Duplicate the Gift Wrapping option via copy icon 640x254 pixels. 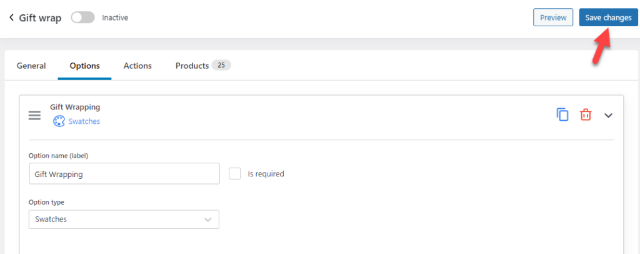click(x=562, y=114)
